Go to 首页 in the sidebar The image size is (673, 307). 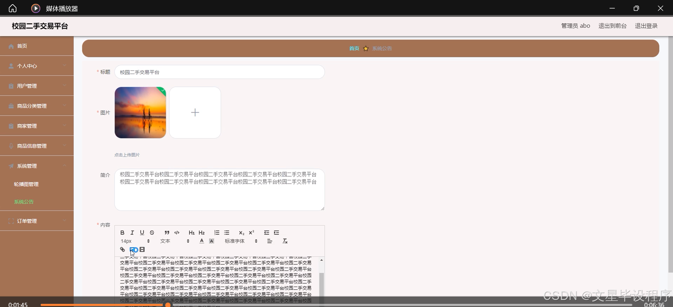tap(37, 46)
